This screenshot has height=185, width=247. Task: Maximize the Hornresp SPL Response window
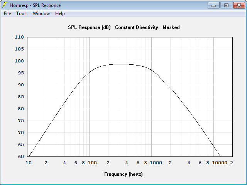tap(226, 5)
